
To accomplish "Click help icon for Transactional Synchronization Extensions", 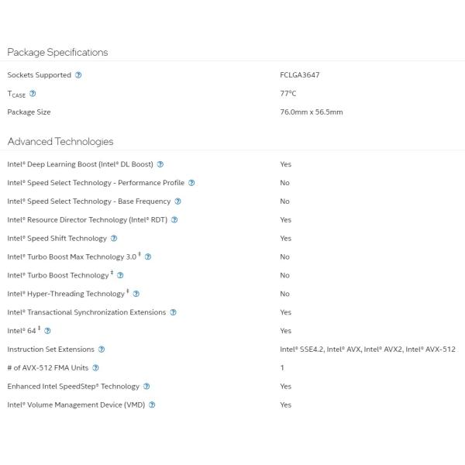I will tap(173, 312).
